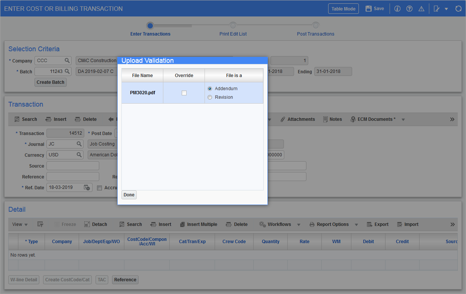Open Attachments in Transaction toolbar
This screenshot has width=466, height=294.
coord(298,119)
